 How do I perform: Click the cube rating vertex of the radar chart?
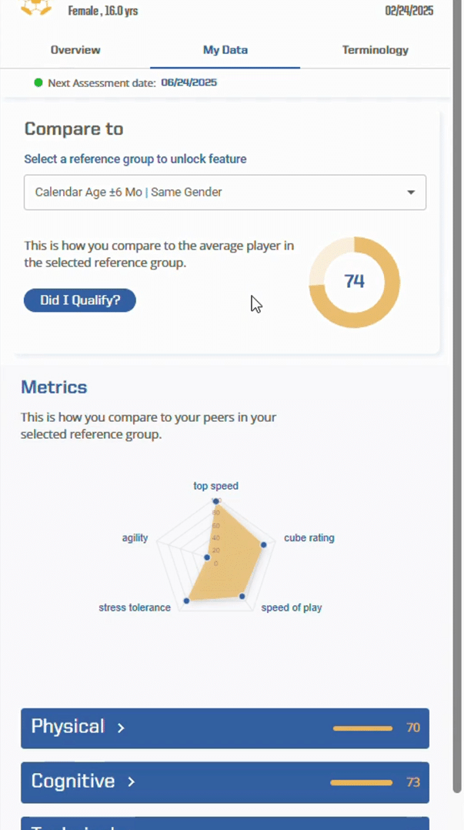point(263,544)
